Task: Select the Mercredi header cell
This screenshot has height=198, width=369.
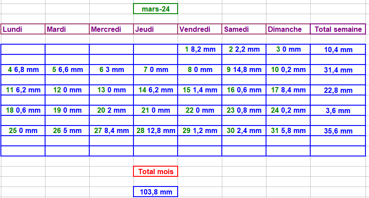Action: pyautogui.click(x=111, y=29)
